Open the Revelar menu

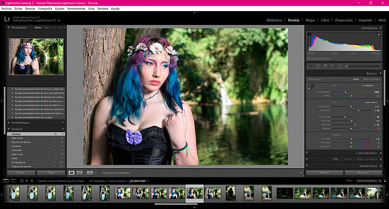30,8
